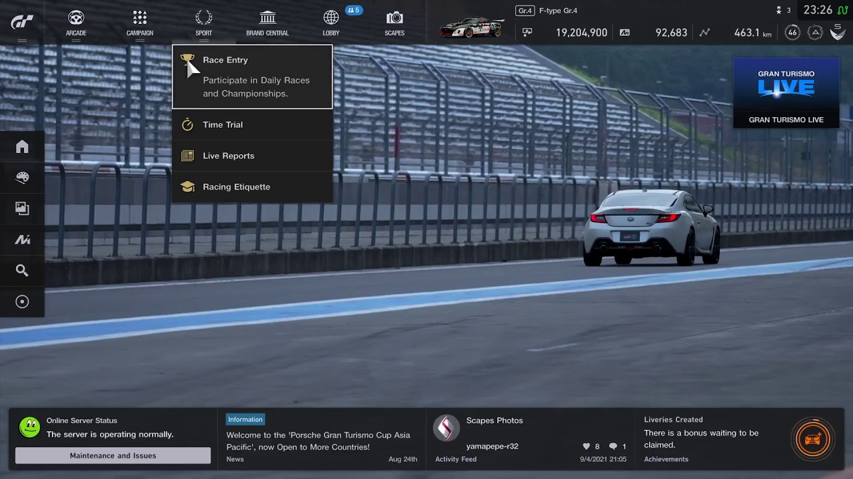
Task: Open the Scapes Photos activity feed entry
Action: pyautogui.click(x=530, y=439)
